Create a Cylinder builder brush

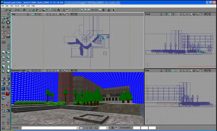pos(3,67)
